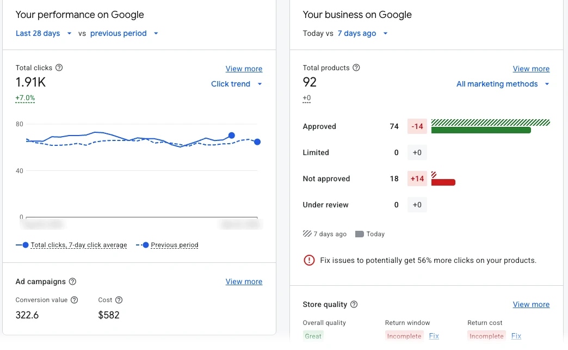Image resolution: width=568 pixels, height=350 pixels.
Task: Click the +0 change under Total products
Action: tap(307, 98)
